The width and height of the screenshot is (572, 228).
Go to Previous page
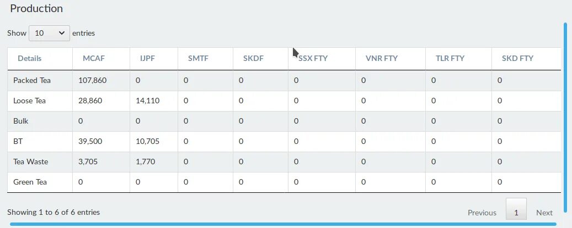tap(482, 213)
